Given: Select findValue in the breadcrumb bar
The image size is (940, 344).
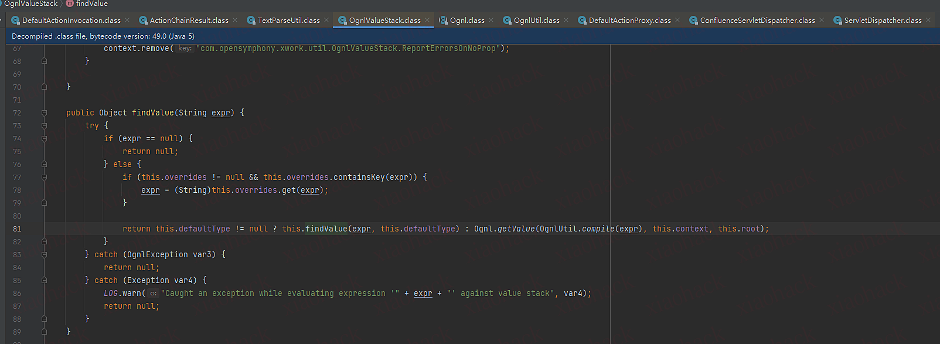Looking at the screenshot, I should (x=92, y=4).
